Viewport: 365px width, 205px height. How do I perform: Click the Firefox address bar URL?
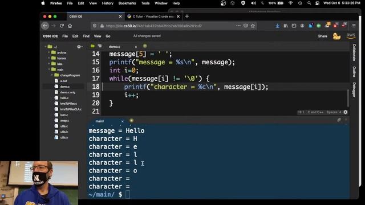(153, 26)
